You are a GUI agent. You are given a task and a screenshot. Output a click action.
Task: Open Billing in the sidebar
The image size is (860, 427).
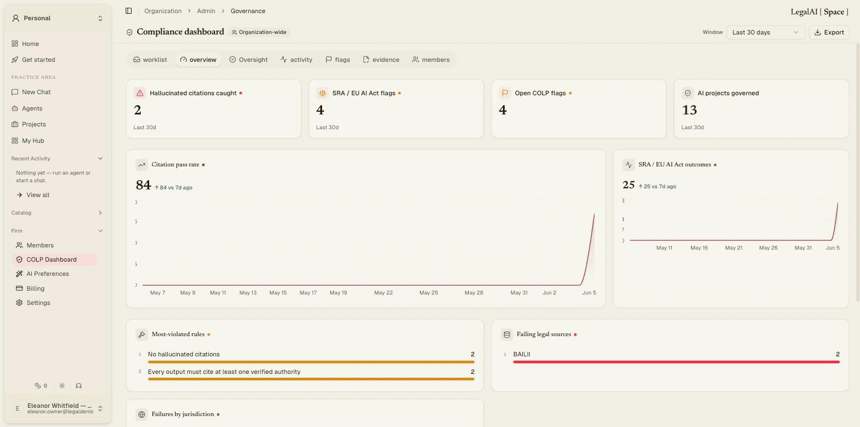pyautogui.click(x=55, y=288)
